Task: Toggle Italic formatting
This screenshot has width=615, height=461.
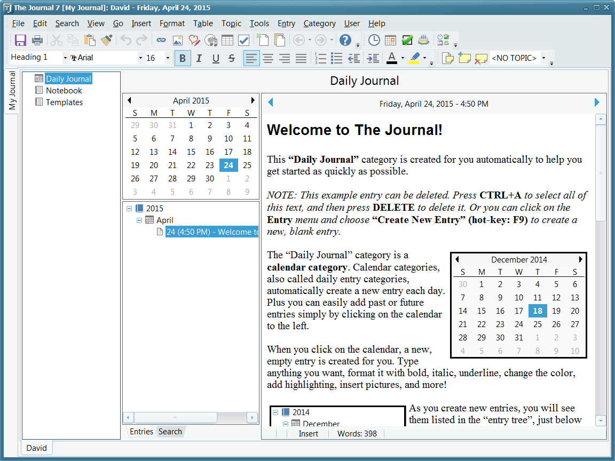Action: [199, 58]
